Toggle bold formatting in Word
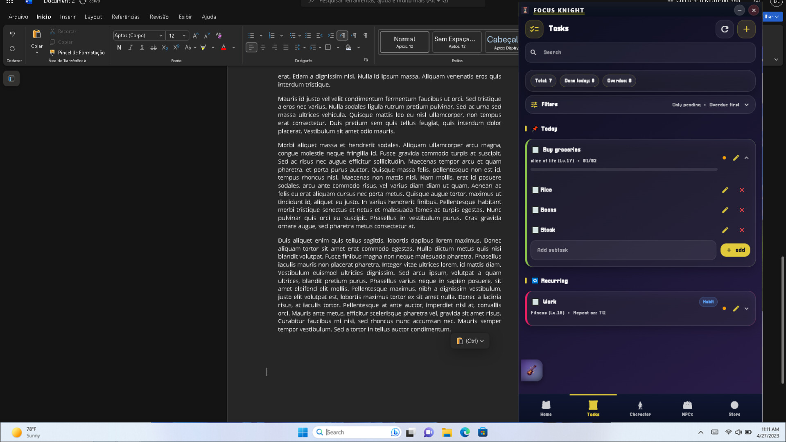The width and height of the screenshot is (786, 442). pos(119,47)
